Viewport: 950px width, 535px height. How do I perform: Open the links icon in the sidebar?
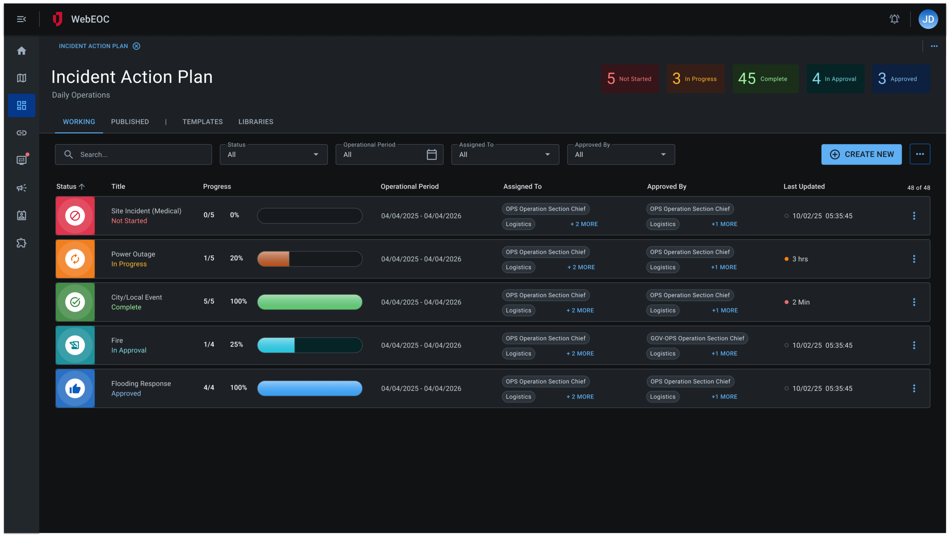point(22,133)
